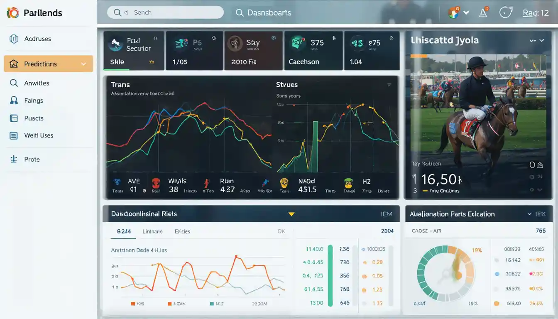Switch to the Ericles tab
The image size is (558, 319).
[x=182, y=231]
